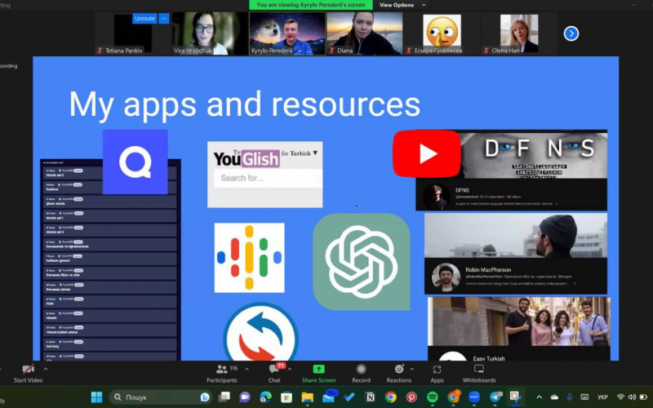Open Microsoft Edge from the taskbar
653x408 pixels.
coord(266,397)
